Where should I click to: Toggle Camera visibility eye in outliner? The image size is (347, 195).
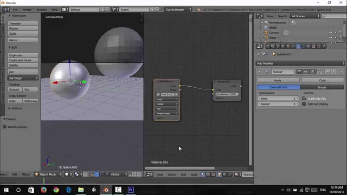point(330,32)
